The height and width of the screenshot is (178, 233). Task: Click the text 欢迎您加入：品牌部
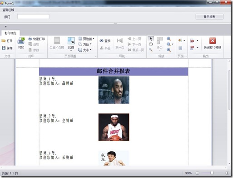(56, 83)
